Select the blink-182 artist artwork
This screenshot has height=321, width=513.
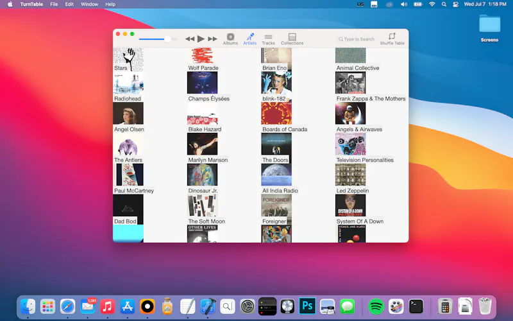(x=276, y=83)
